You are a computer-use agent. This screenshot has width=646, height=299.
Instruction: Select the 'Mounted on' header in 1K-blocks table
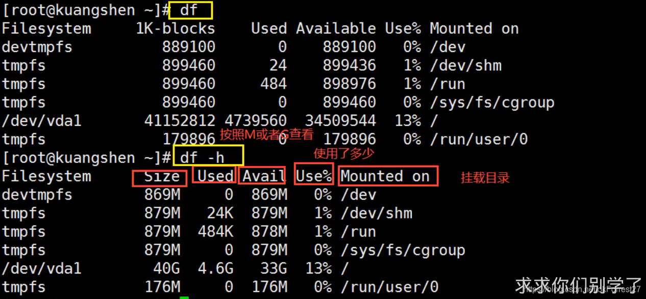click(x=474, y=29)
